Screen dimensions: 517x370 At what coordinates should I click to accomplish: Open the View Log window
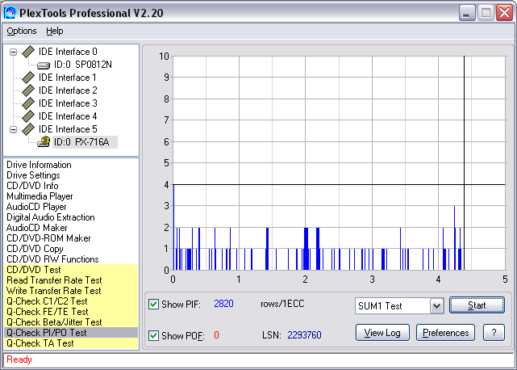(x=382, y=333)
